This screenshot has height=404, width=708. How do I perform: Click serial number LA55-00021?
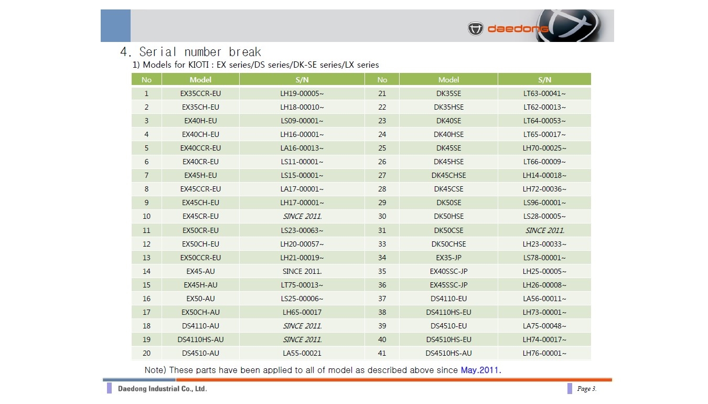coord(302,353)
